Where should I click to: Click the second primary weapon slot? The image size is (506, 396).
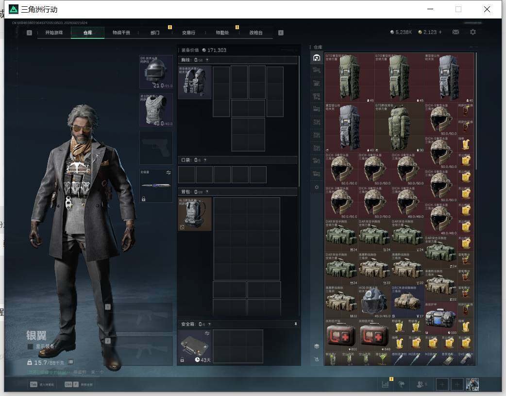point(139,351)
